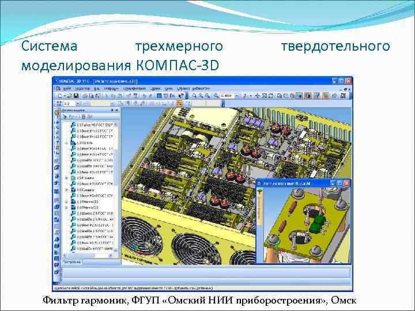Open the Файл menu
This screenshot has height=311, width=415.
click(x=67, y=89)
